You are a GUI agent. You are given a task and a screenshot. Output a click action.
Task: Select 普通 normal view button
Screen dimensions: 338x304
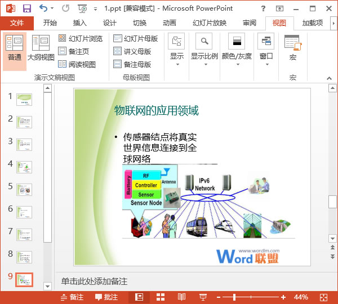pyautogui.click(x=15, y=51)
